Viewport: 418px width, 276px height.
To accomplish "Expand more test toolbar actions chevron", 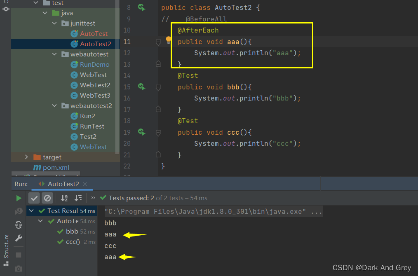I will pyautogui.click(x=93, y=198).
